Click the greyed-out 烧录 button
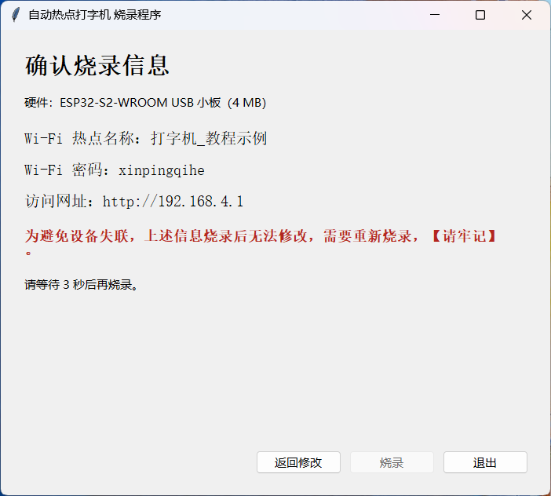 (x=392, y=462)
